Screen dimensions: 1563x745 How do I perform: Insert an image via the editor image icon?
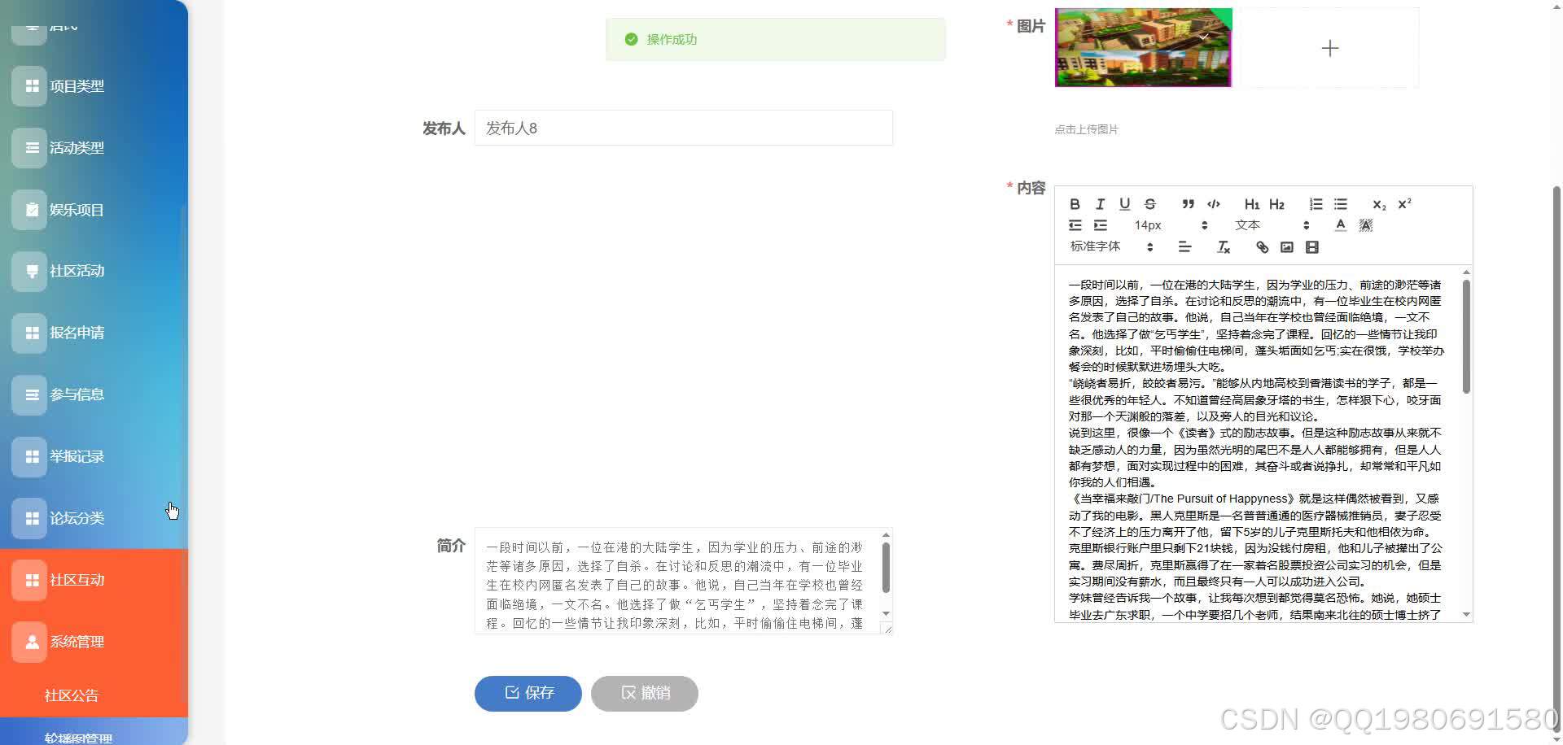point(1287,247)
